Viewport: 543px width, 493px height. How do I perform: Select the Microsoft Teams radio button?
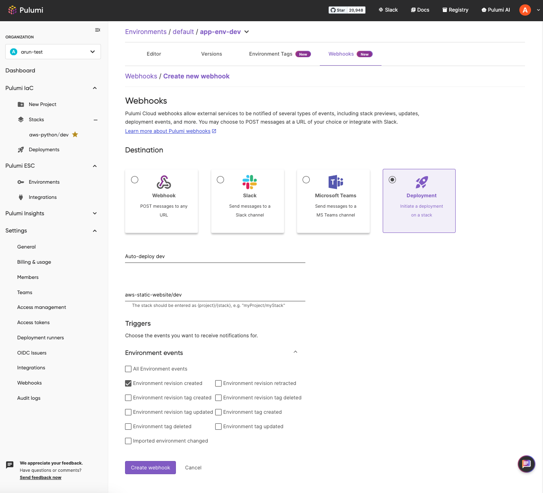tap(306, 180)
